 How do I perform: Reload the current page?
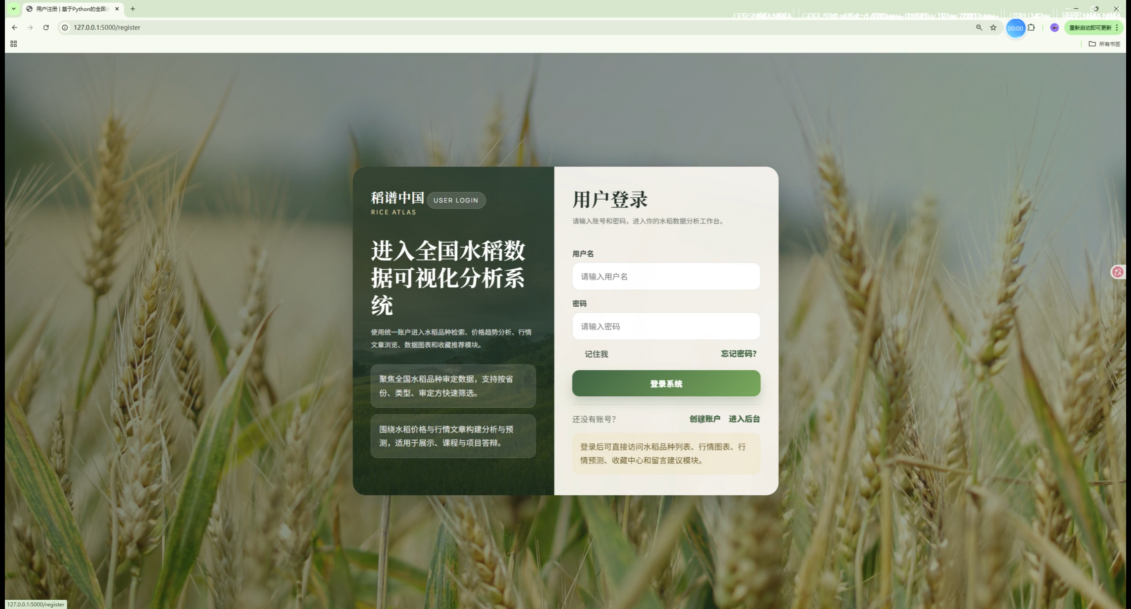click(x=46, y=27)
